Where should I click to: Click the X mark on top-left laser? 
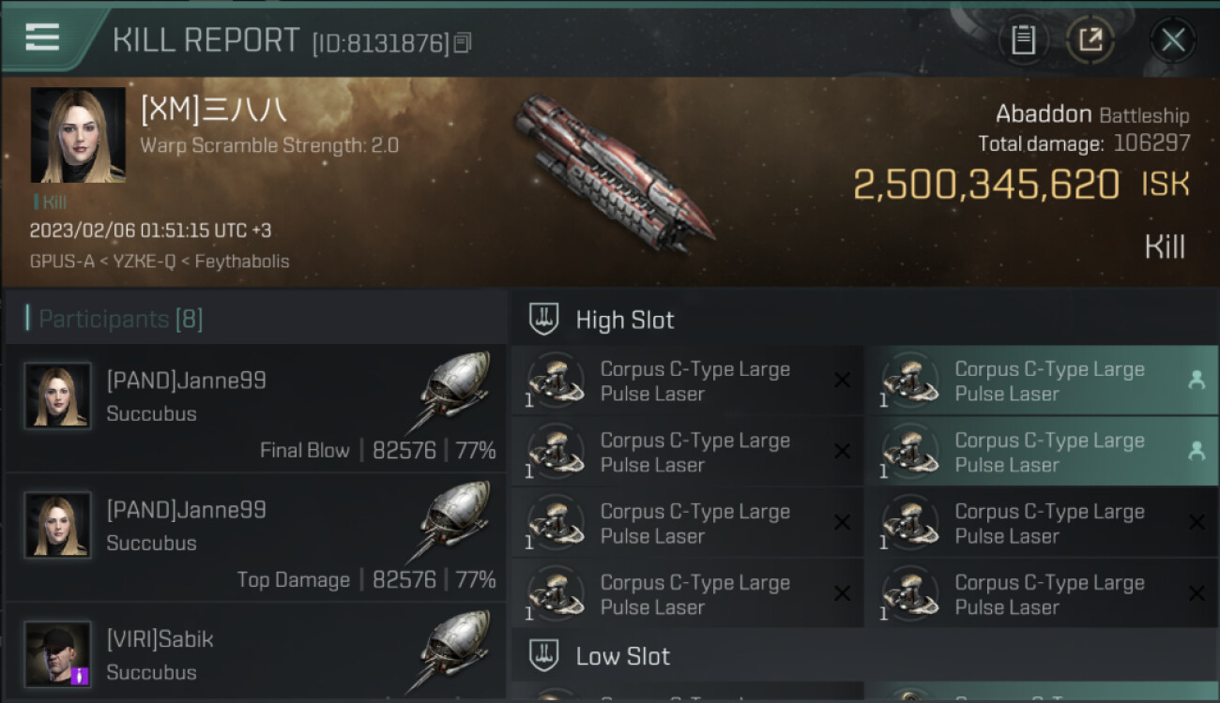(x=842, y=381)
